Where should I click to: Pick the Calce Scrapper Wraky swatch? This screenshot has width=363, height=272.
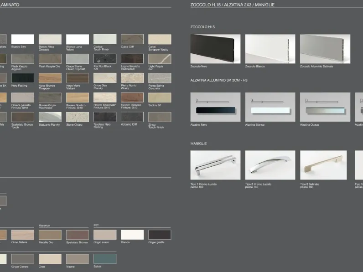click(160, 39)
